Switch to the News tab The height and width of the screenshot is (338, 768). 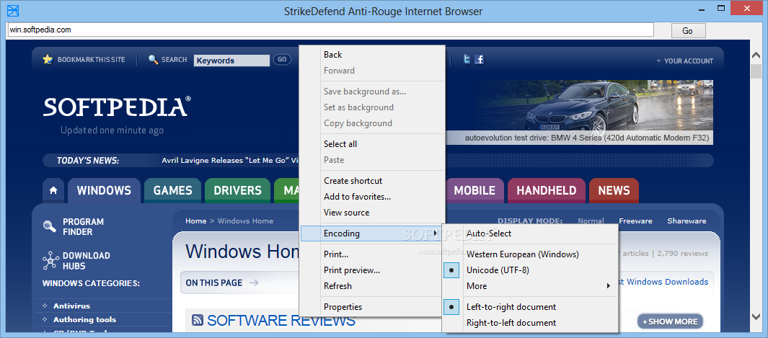[x=614, y=191]
